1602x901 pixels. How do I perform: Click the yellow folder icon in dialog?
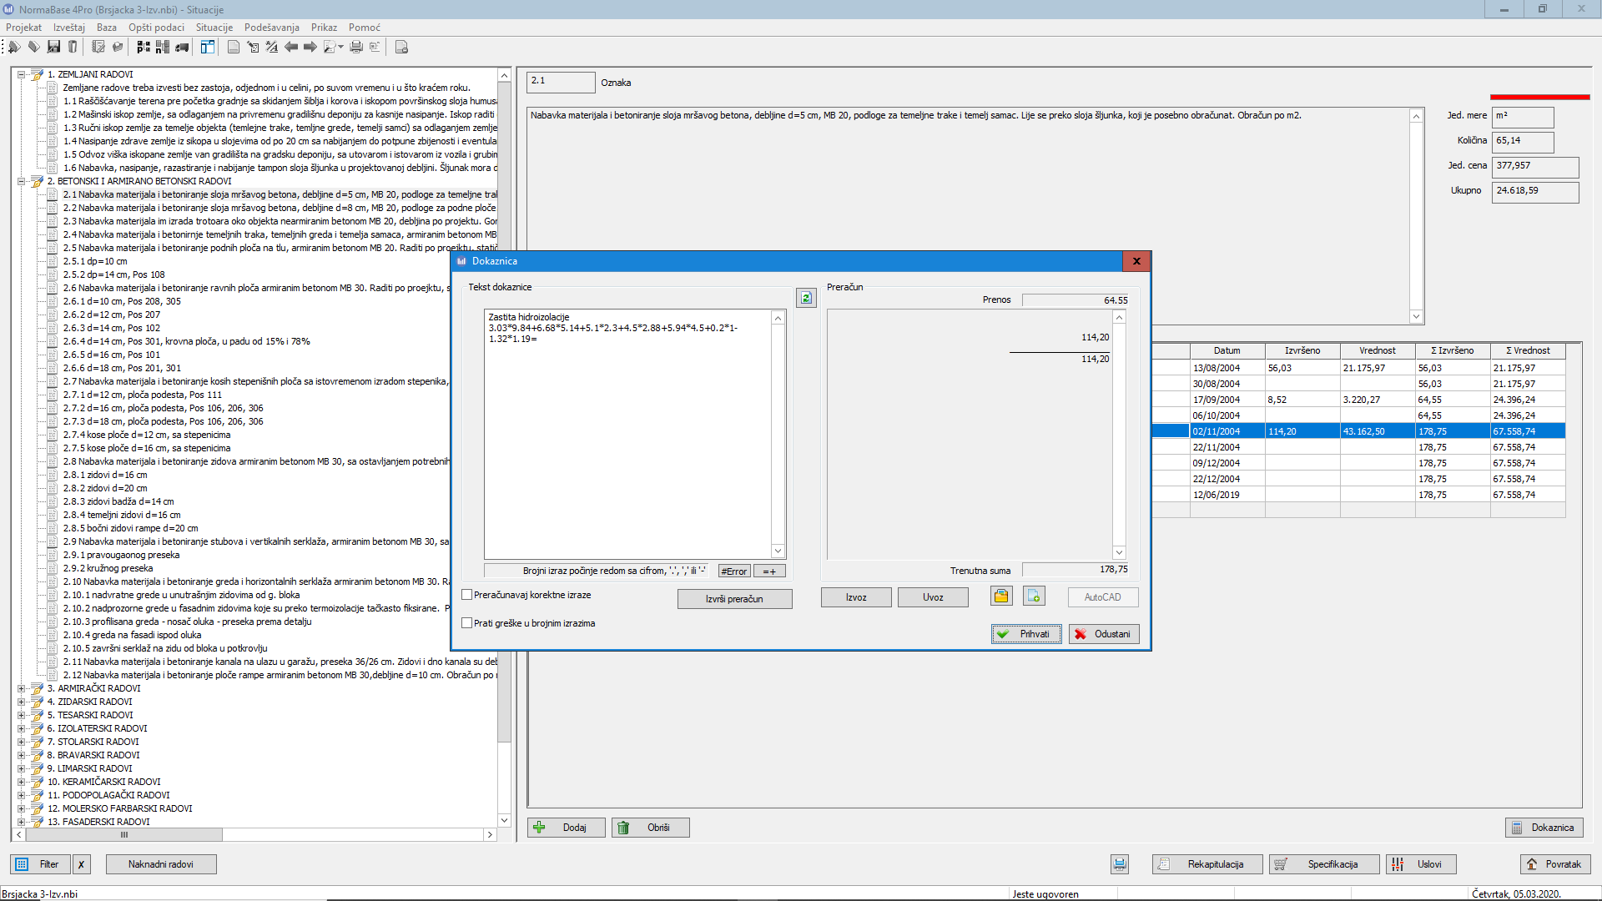tap(1001, 596)
